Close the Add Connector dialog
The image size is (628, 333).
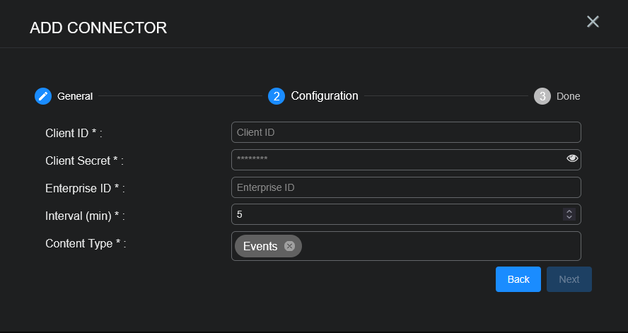(593, 22)
